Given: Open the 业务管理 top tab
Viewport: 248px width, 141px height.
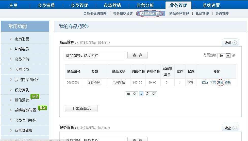Looking at the screenshot, I should [178, 5].
